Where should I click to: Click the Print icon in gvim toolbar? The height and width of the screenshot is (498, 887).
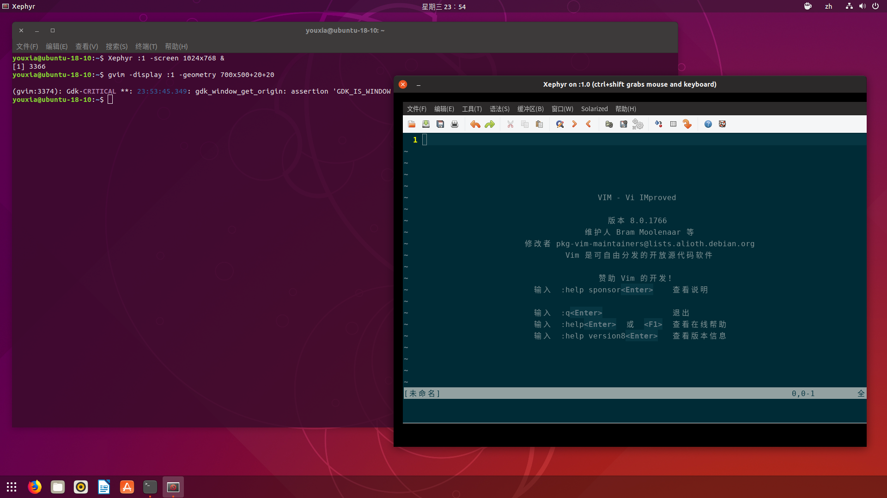455,124
